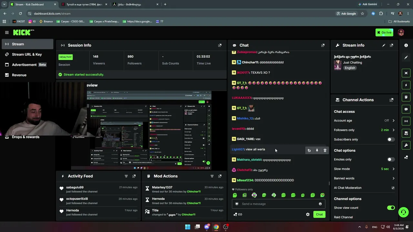Toggle the chat bubble sidebar widget

pos(406,109)
